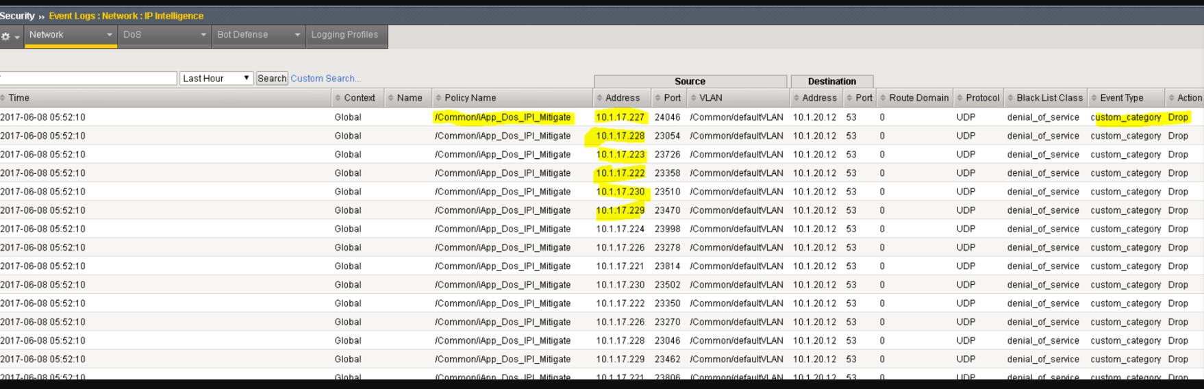Expand the Network tab dropdown arrow
Viewport: 1204px width, 389px height.
click(x=109, y=35)
